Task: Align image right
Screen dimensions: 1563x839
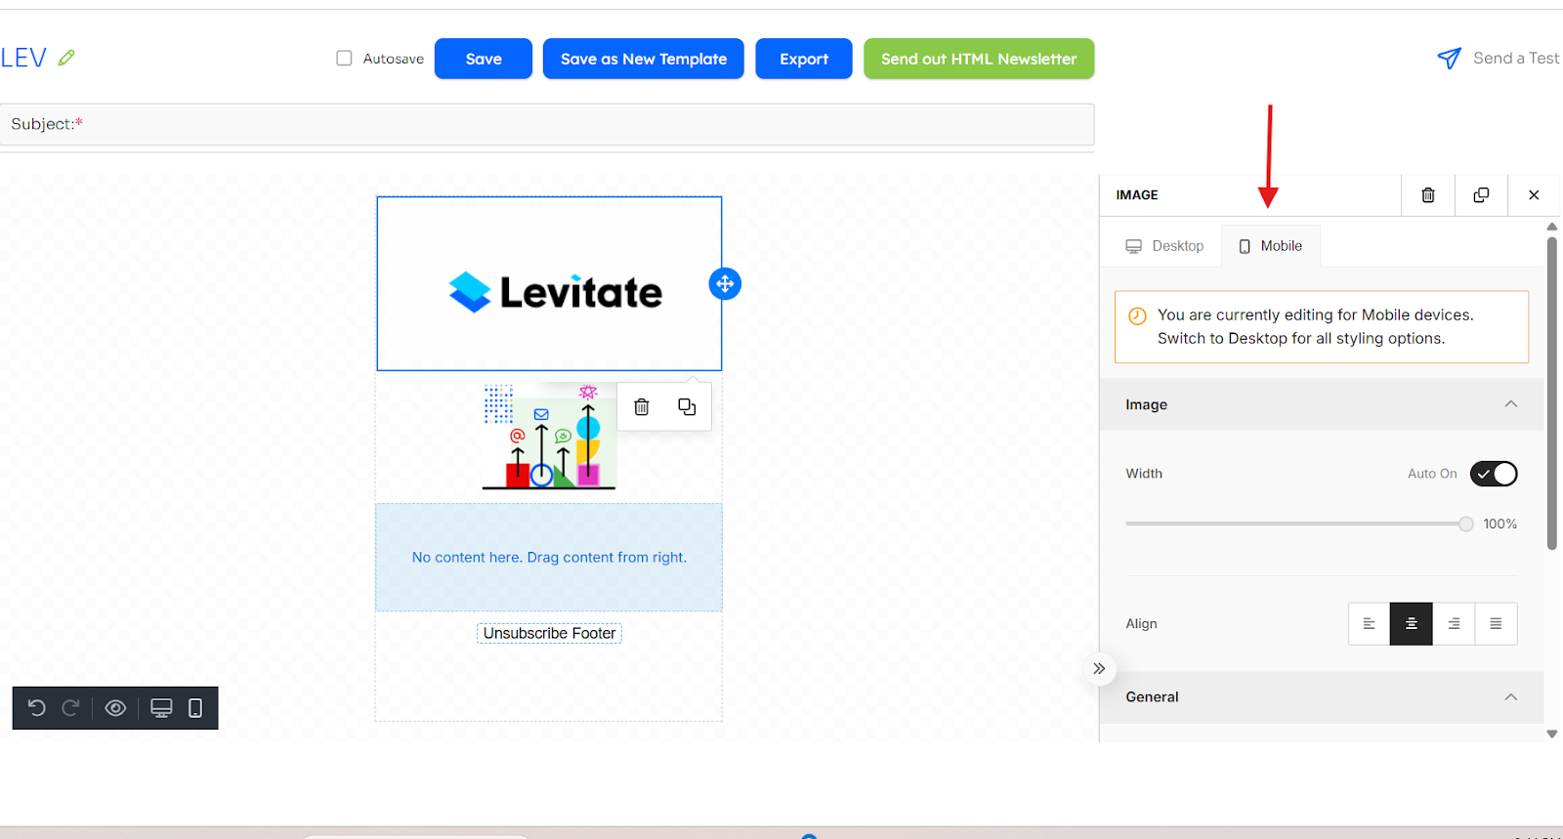Action: coord(1454,624)
